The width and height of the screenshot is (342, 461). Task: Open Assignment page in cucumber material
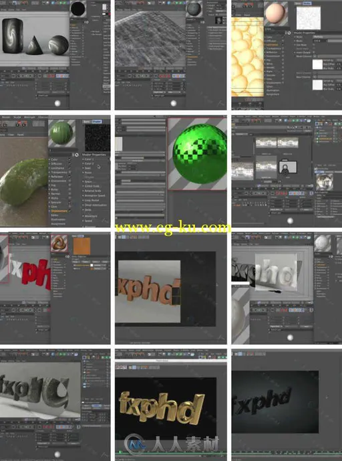58,223
